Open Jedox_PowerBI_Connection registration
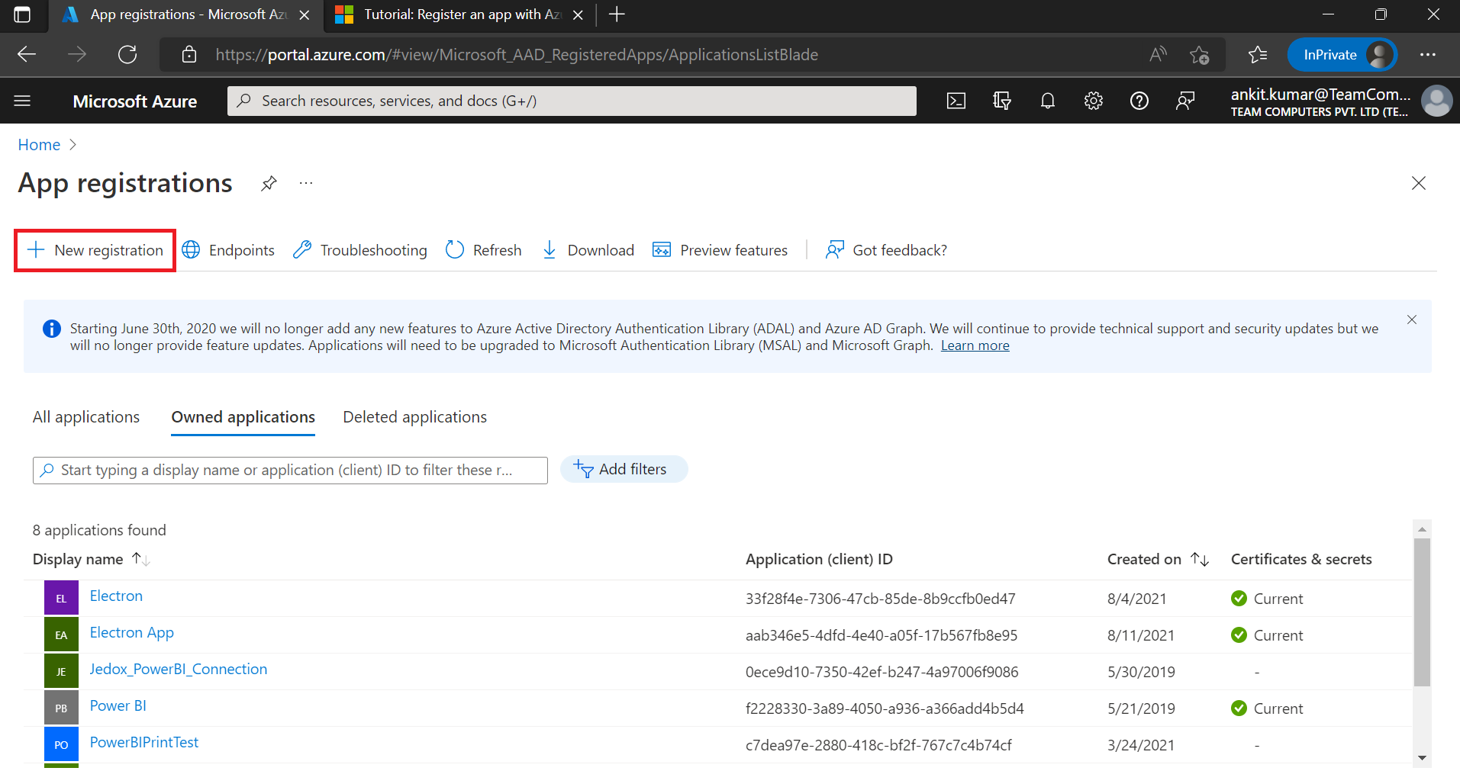Image resolution: width=1460 pixels, height=771 pixels. [x=179, y=669]
